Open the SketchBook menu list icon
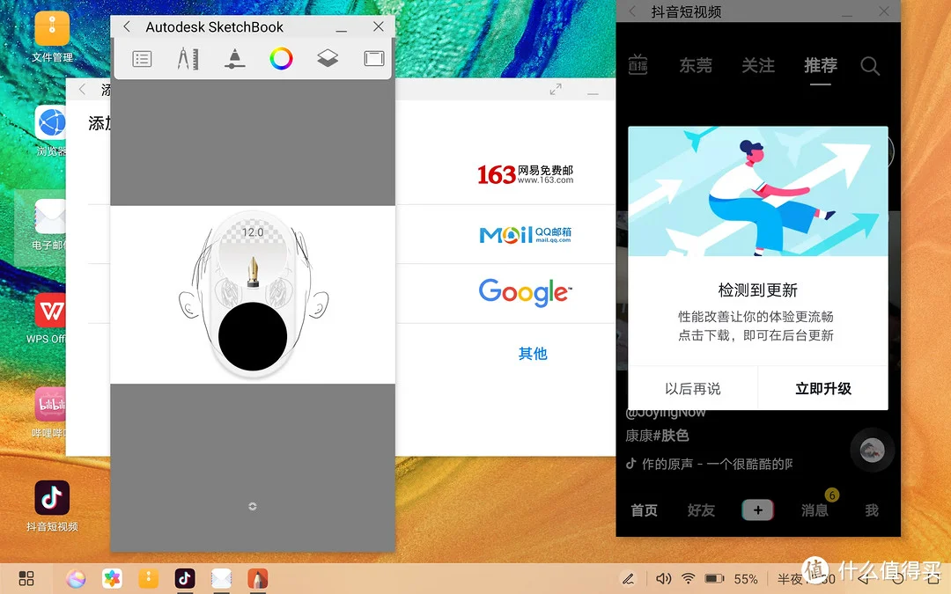951x594 pixels. pos(142,59)
